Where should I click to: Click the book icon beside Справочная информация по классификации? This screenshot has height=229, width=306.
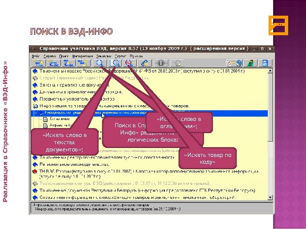(x=35, y=198)
